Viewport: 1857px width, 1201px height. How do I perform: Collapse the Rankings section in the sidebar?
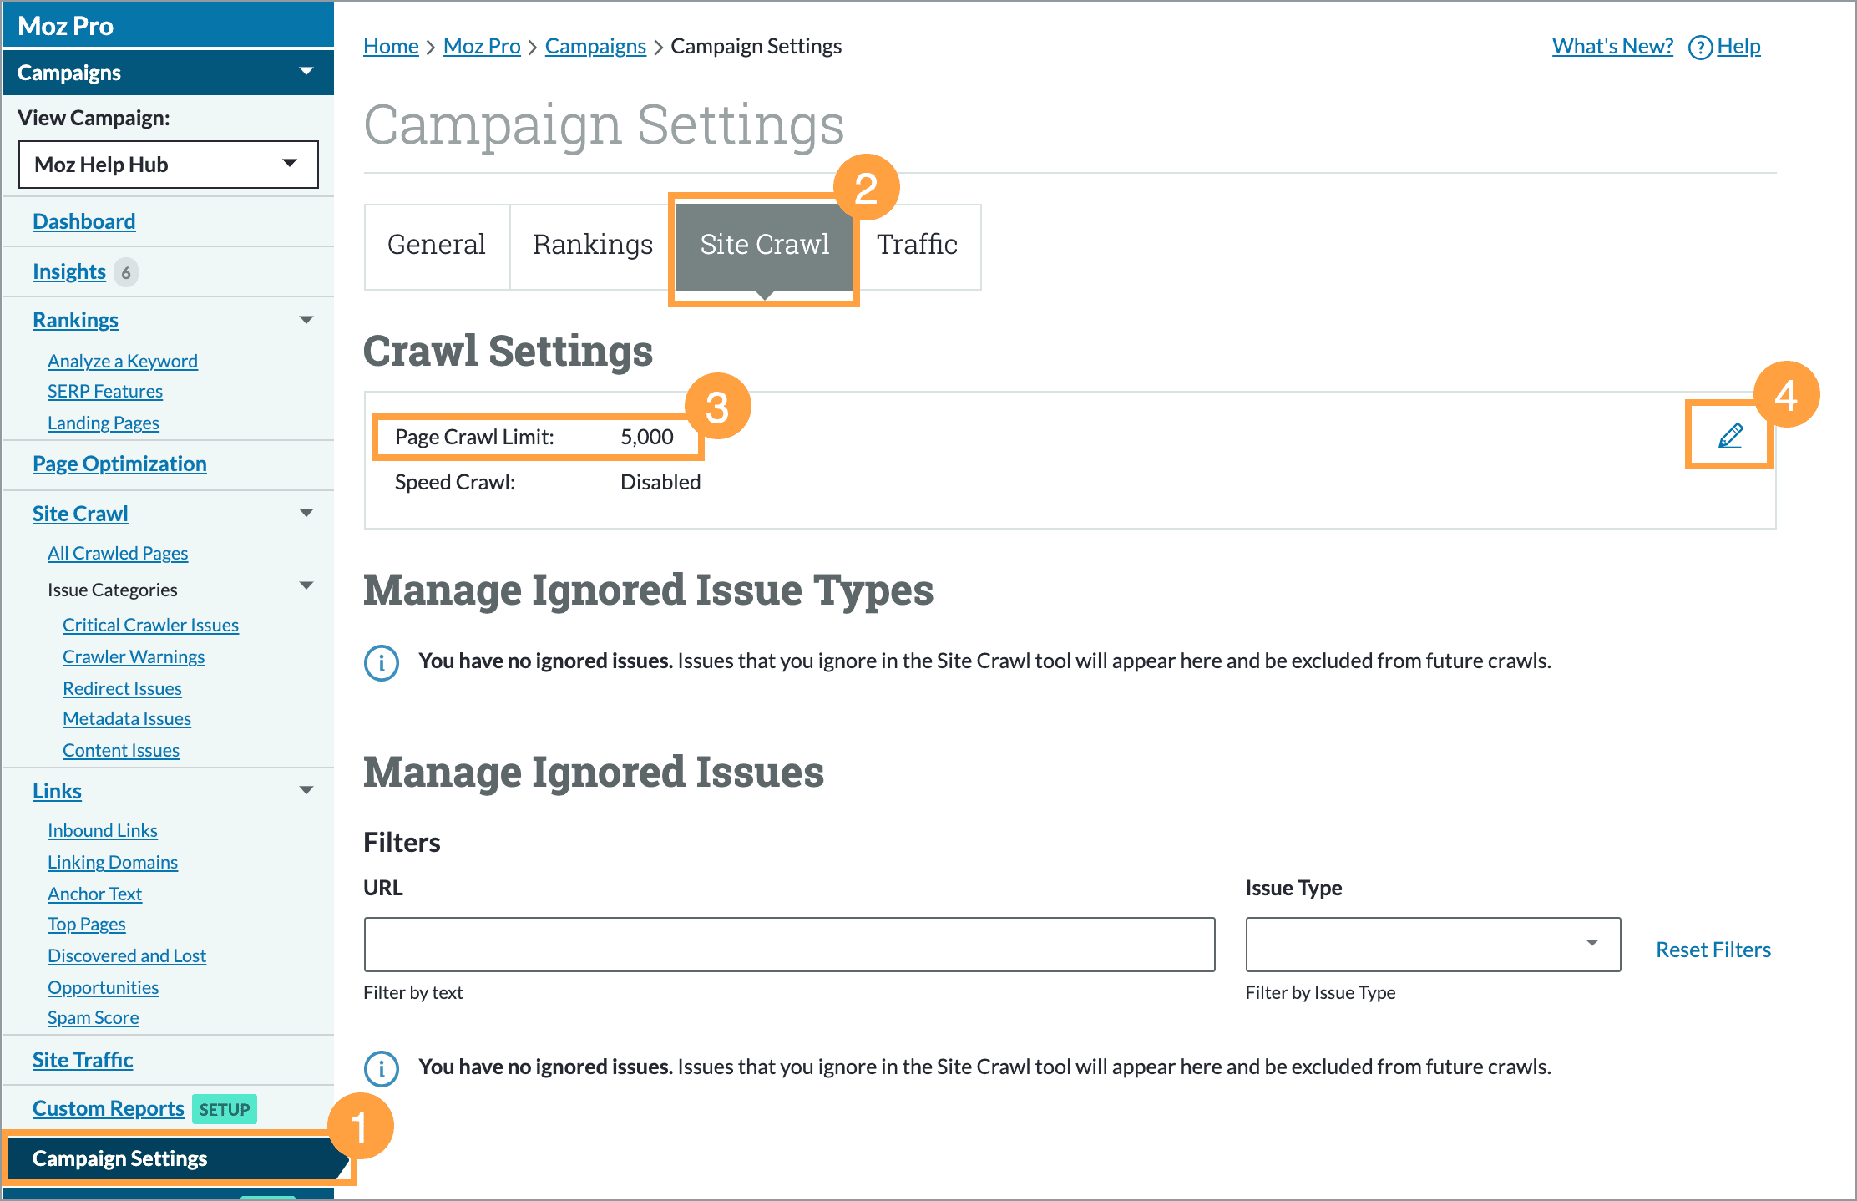(x=306, y=319)
